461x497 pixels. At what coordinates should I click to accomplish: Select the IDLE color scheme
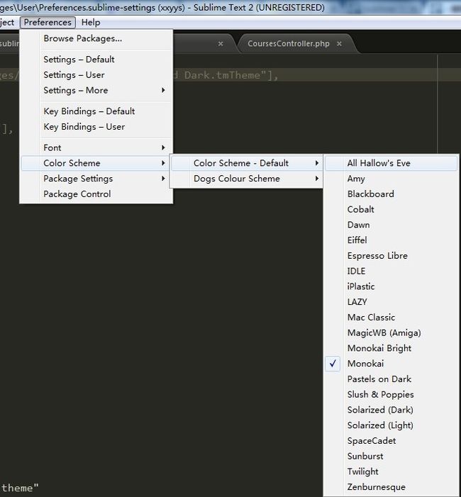coord(391,271)
